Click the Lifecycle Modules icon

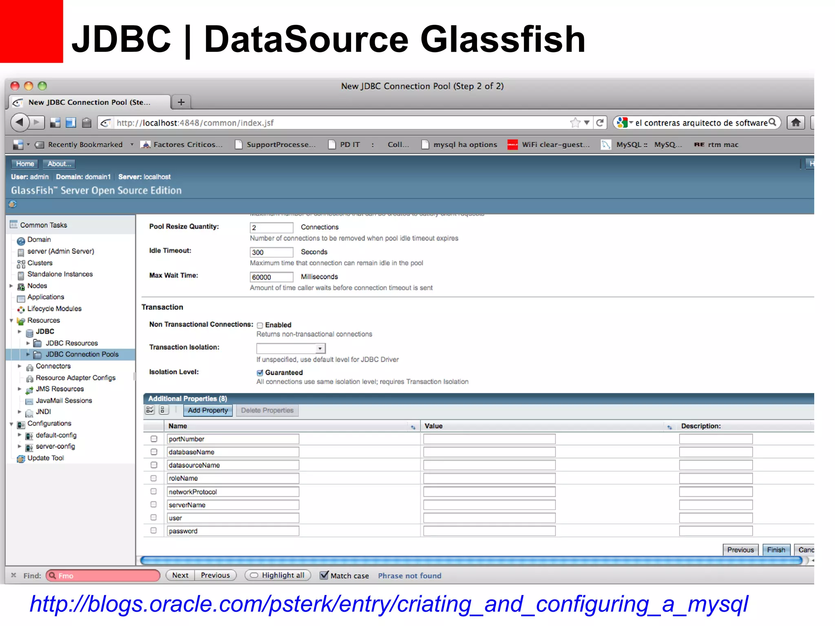[x=21, y=309]
